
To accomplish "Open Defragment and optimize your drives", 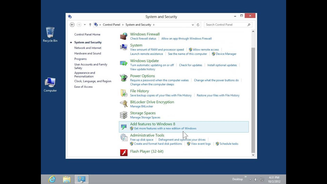I will (182, 140).
